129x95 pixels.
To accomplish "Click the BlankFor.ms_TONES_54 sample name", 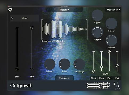I will (53, 41).
